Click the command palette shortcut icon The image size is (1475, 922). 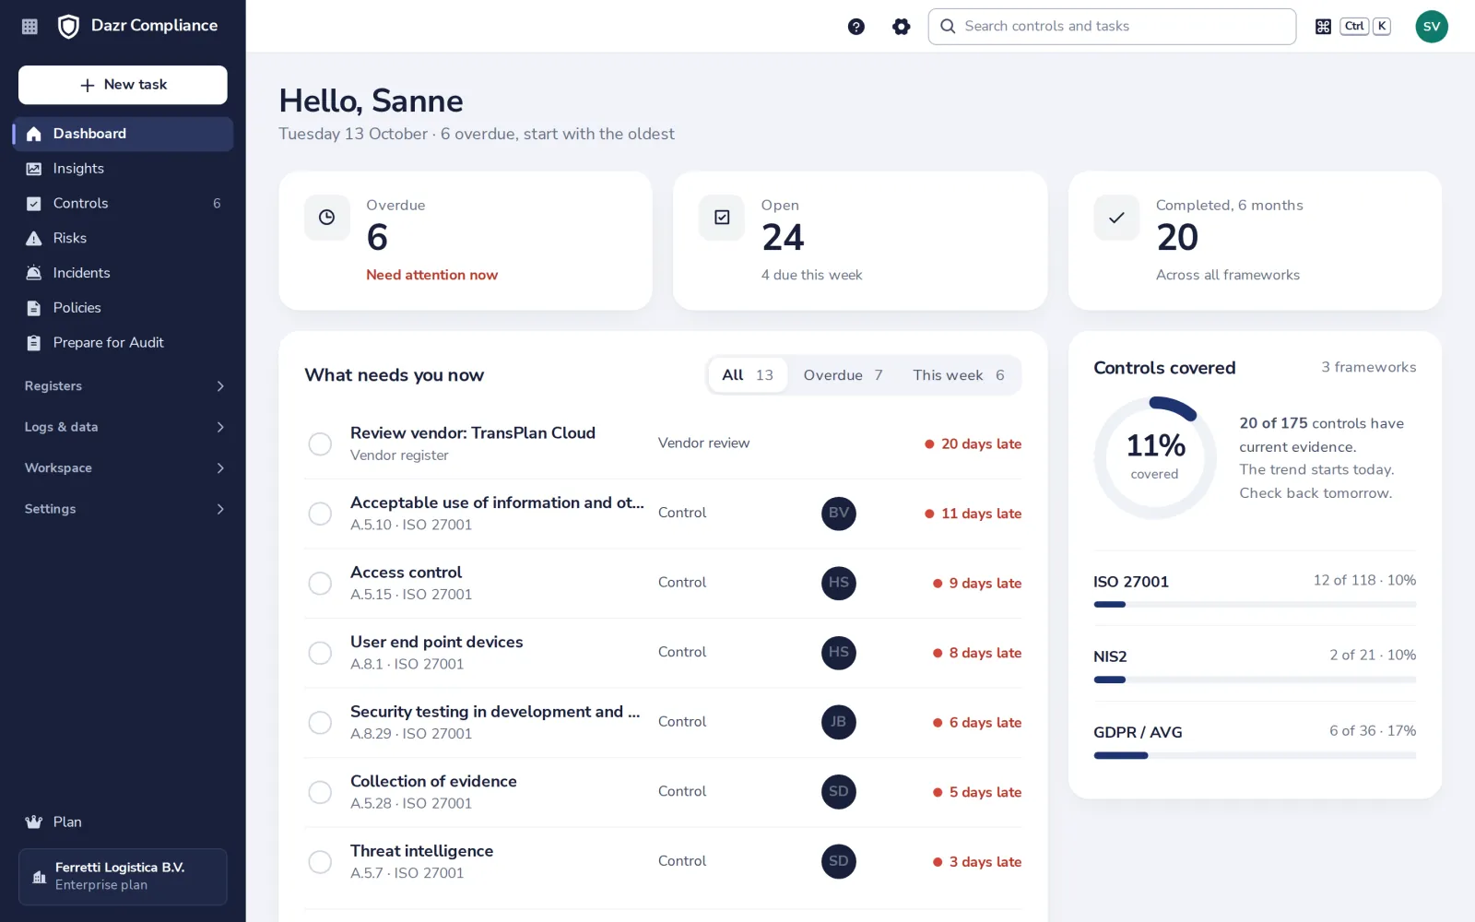[1323, 27]
